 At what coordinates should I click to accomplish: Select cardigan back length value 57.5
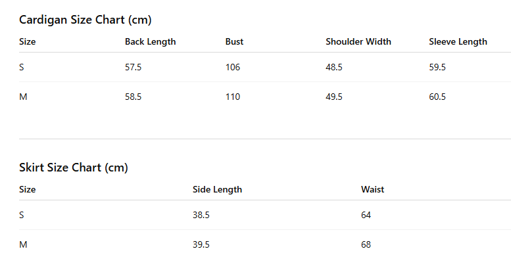pos(134,67)
